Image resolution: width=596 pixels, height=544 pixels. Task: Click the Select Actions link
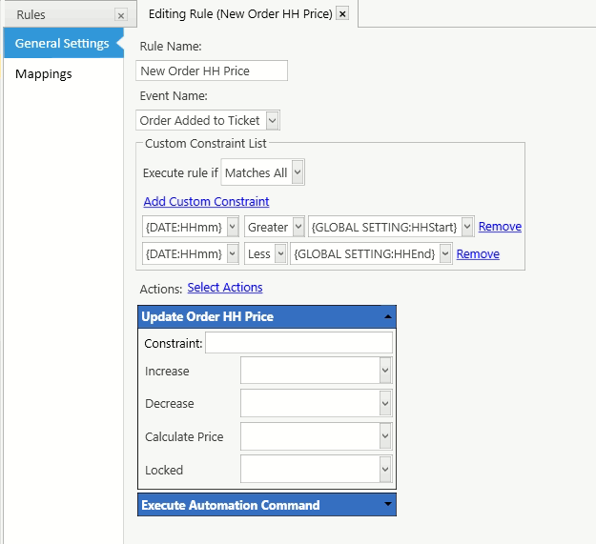pyautogui.click(x=225, y=288)
